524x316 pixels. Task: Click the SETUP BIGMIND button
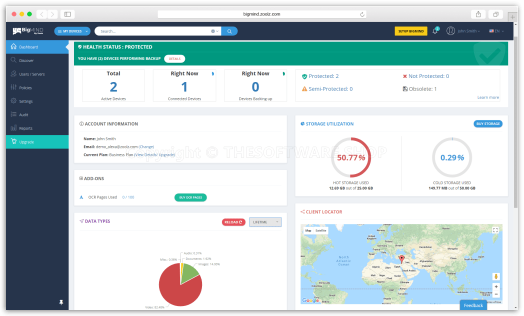[410, 31]
